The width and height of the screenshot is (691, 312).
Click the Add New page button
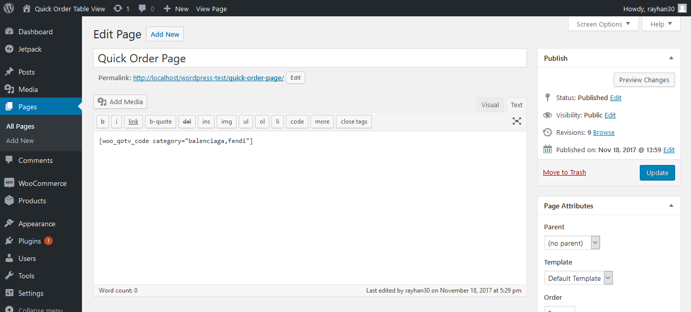(x=165, y=34)
